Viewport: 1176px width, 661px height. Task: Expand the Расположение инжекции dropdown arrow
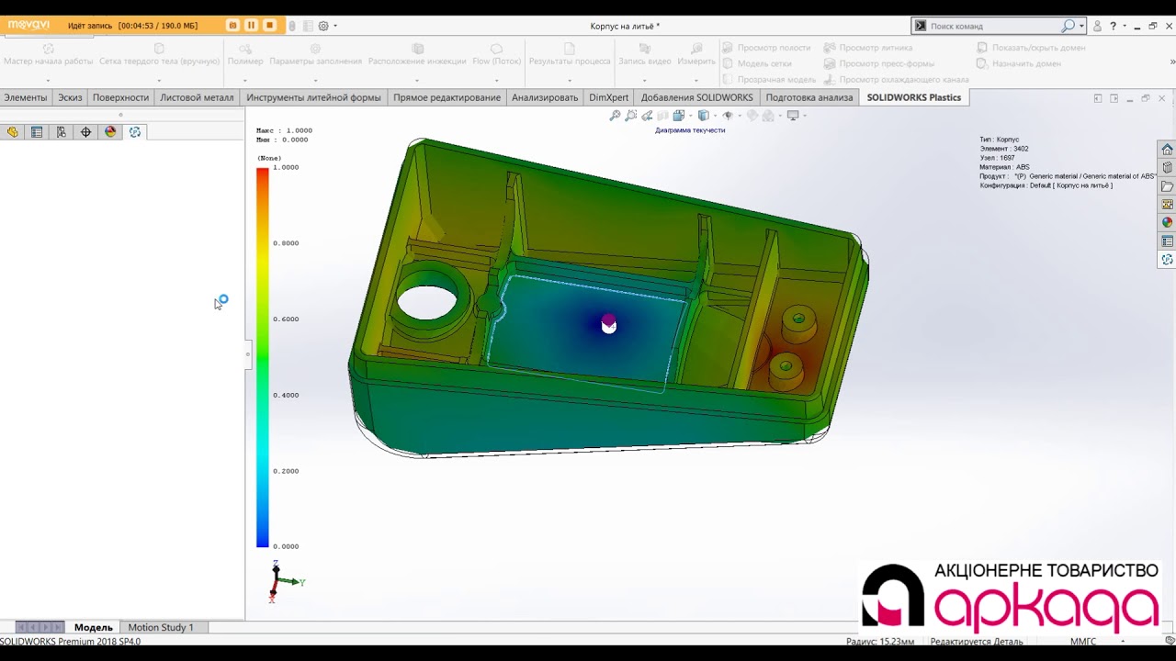coord(417,80)
